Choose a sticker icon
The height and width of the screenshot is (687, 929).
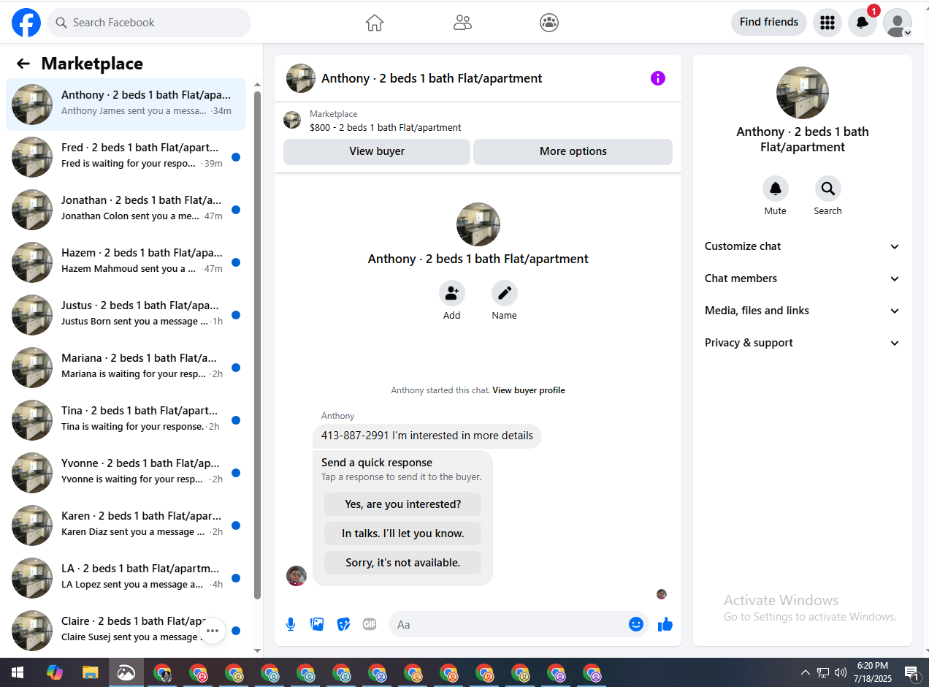tap(343, 624)
